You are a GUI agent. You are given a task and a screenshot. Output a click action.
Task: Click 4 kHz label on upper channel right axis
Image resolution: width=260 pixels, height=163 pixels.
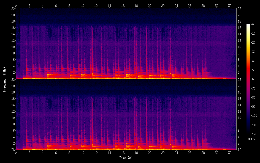tap(239, 66)
